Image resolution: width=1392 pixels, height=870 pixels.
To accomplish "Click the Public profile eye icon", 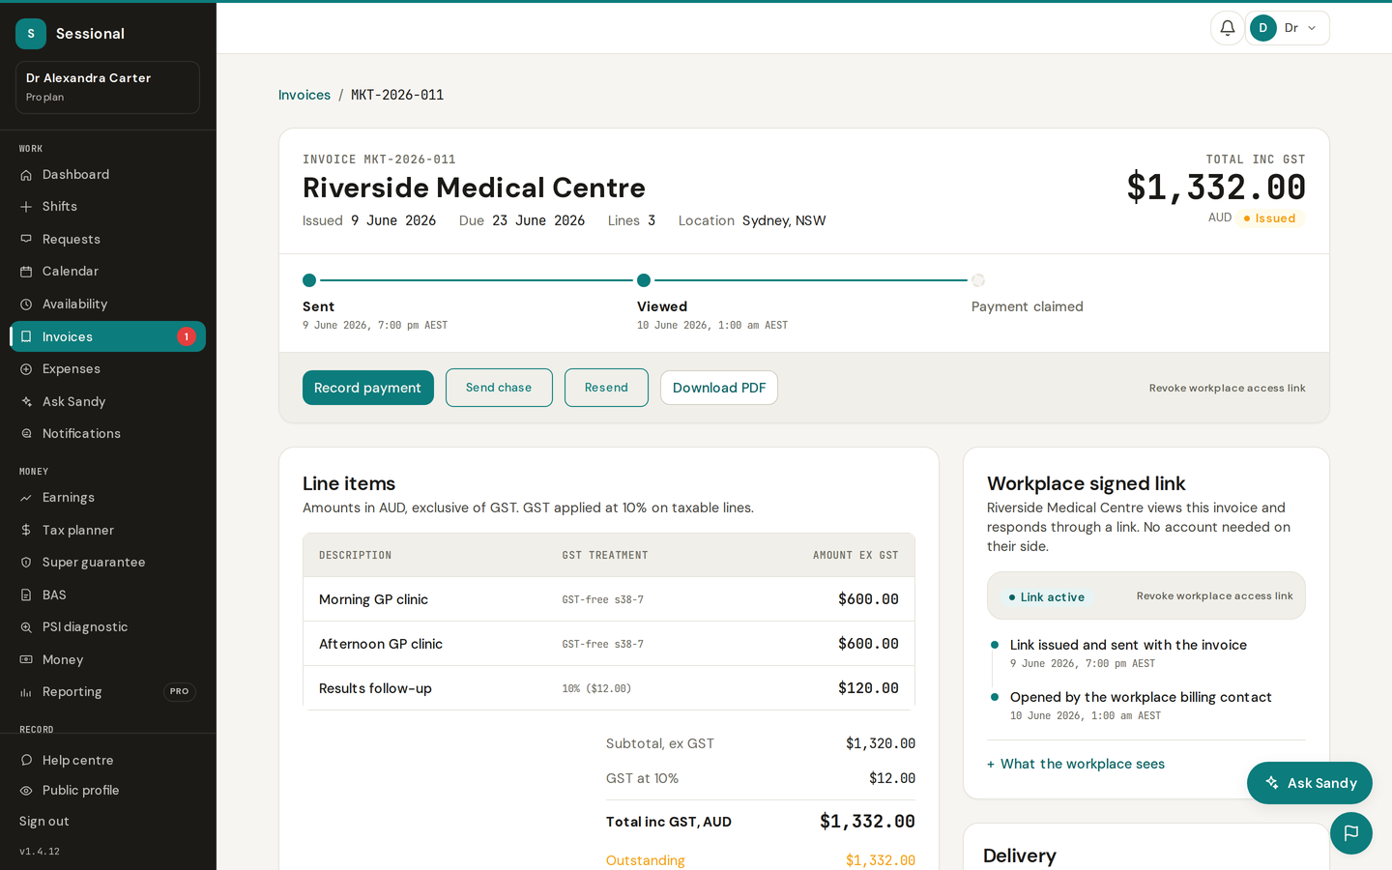I will pyautogui.click(x=26, y=791).
